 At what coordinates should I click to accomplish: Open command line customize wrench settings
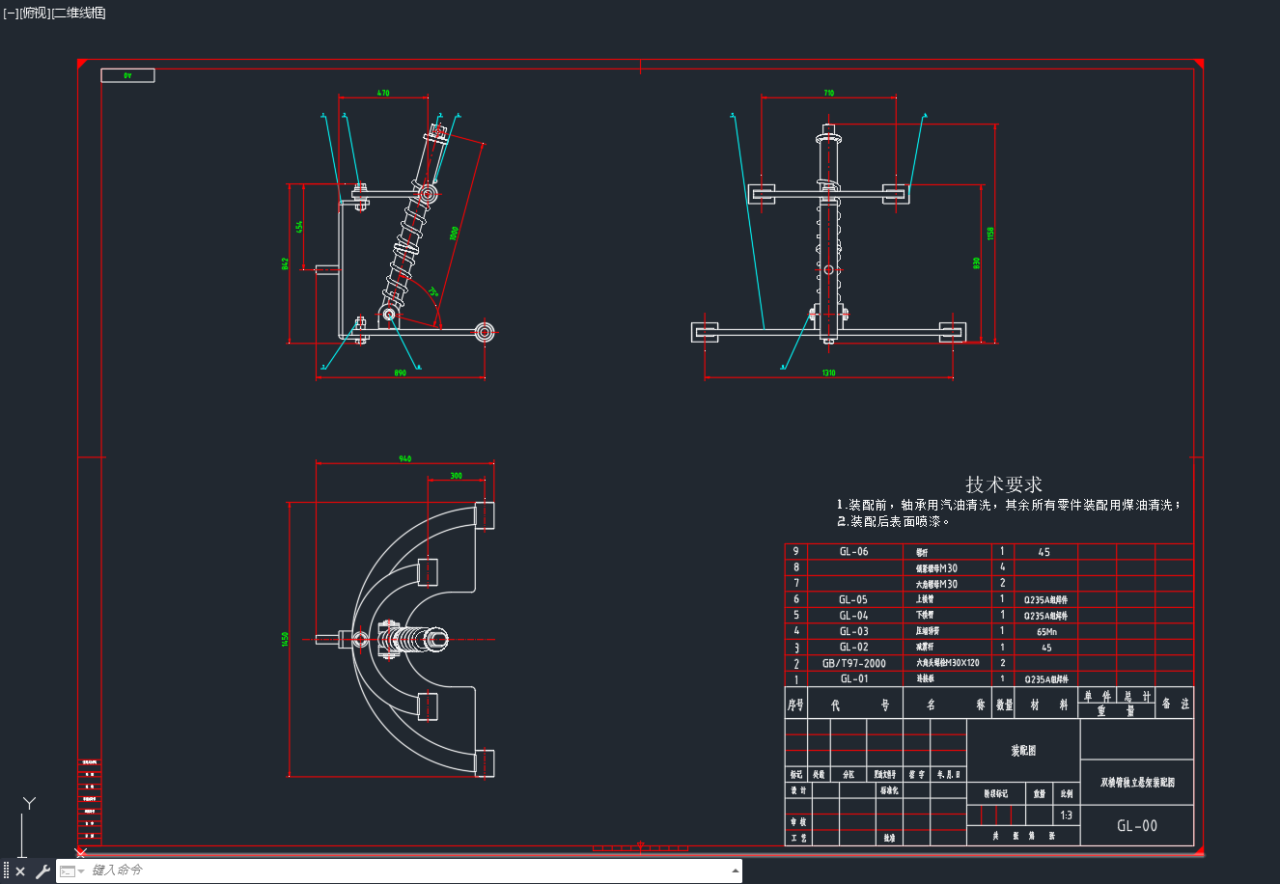[x=42, y=871]
